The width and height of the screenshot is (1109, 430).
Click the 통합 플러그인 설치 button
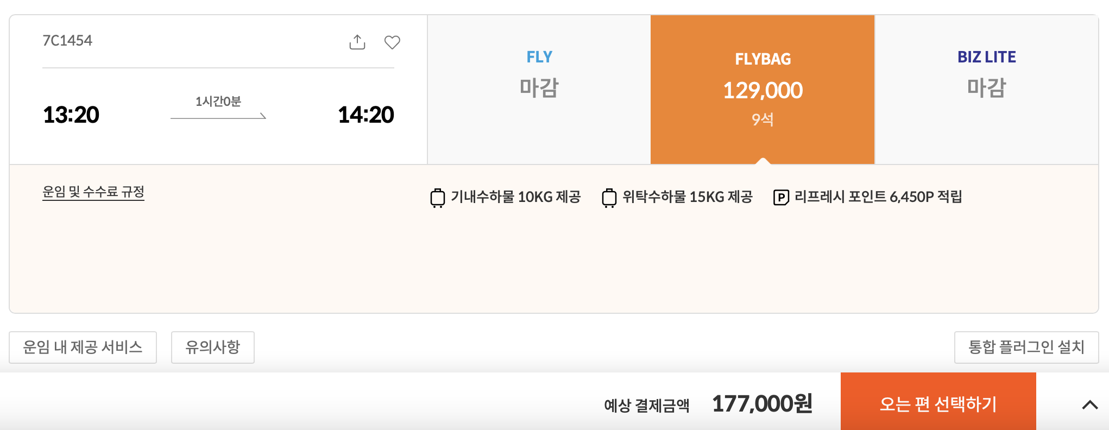click(1025, 346)
